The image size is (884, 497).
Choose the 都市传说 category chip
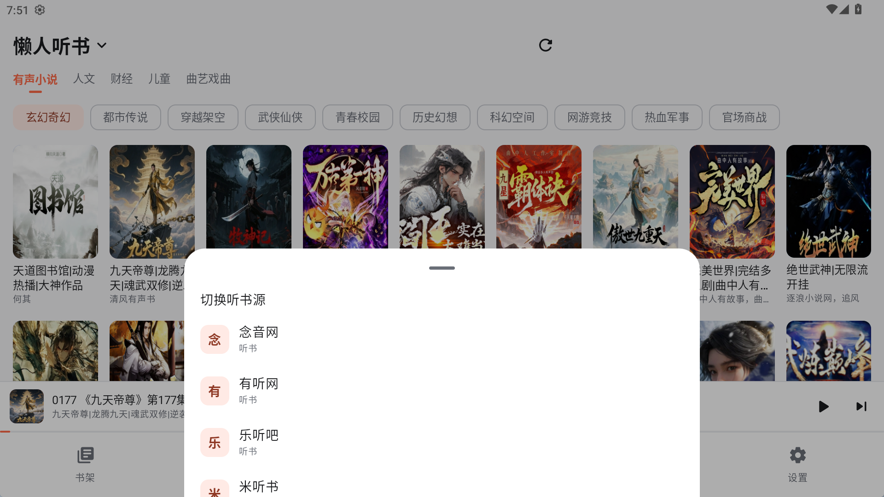tap(126, 117)
